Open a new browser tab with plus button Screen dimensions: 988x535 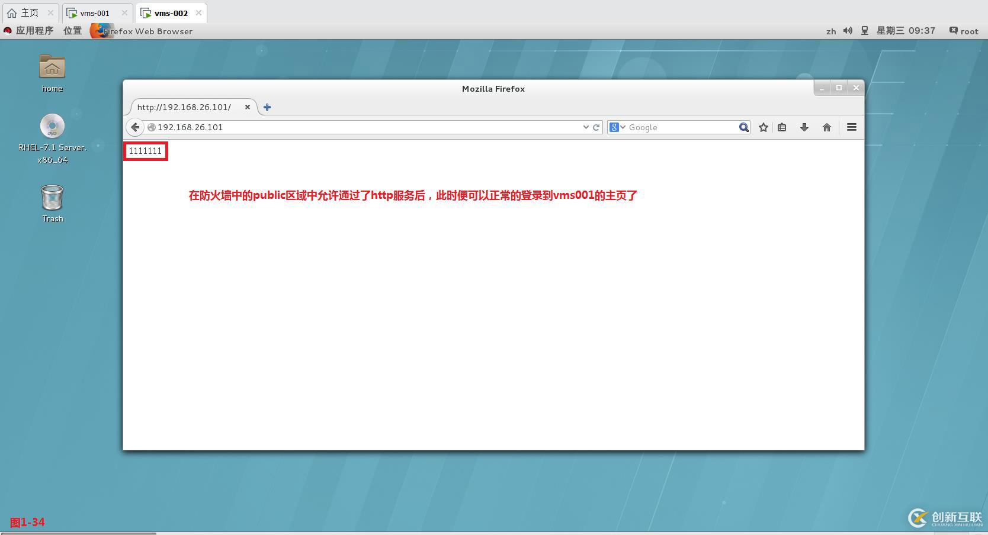267,107
